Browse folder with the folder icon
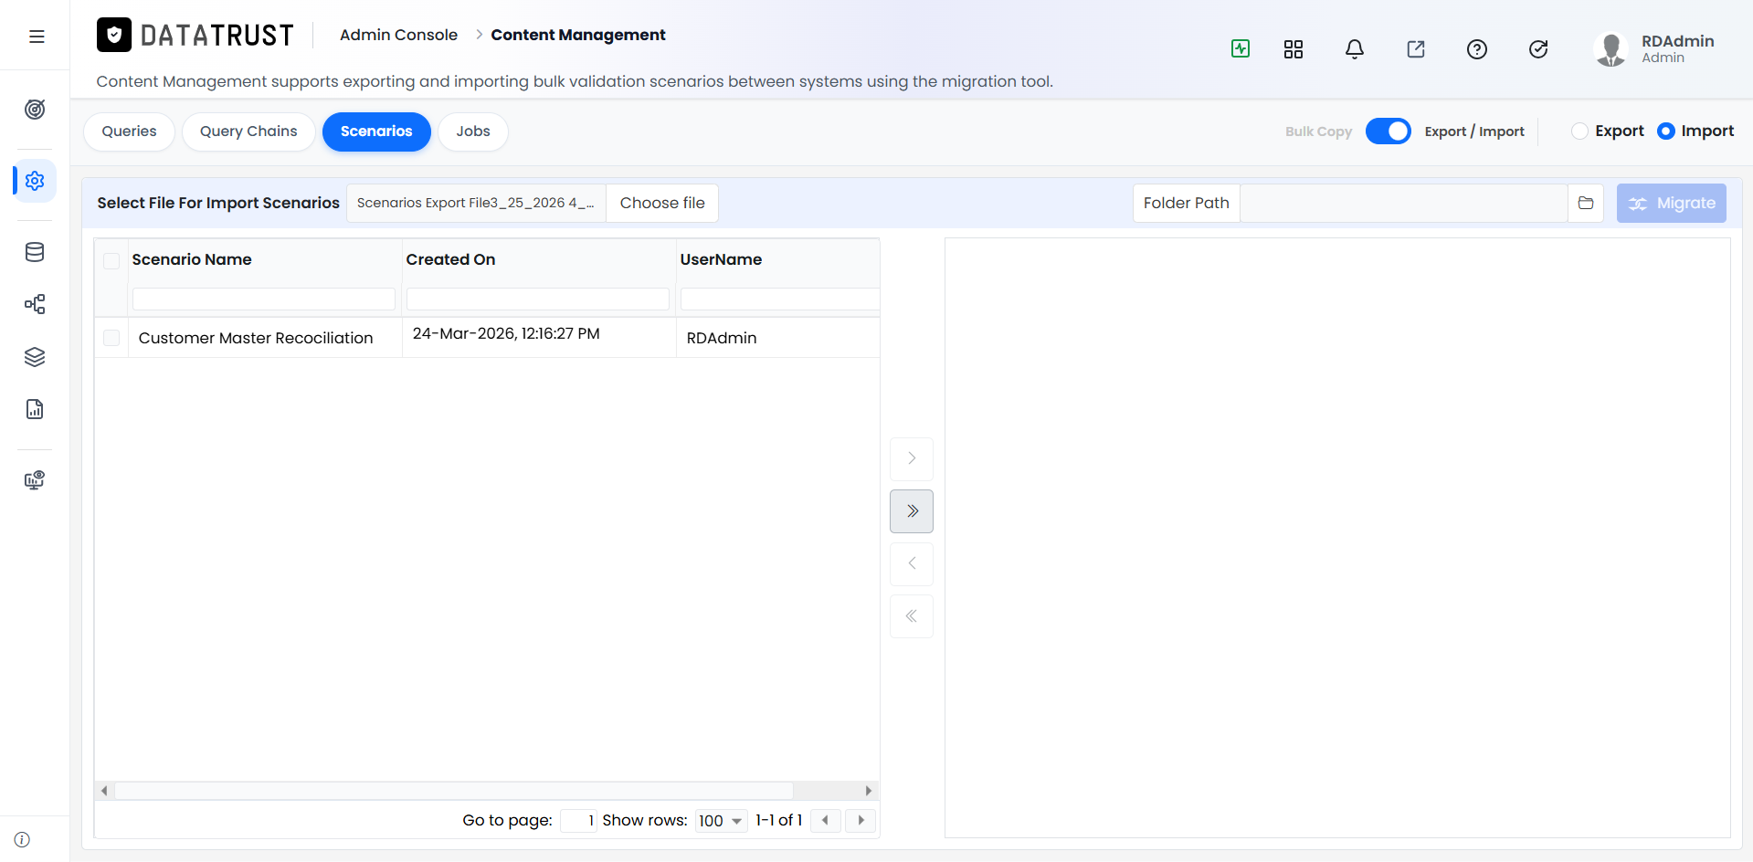The width and height of the screenshot is (1753, 862). click(1586, 203)
